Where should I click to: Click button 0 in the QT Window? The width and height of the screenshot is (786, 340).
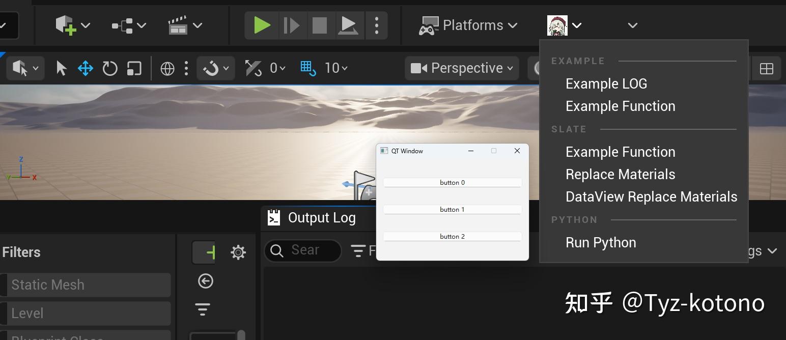pos(452,182)
